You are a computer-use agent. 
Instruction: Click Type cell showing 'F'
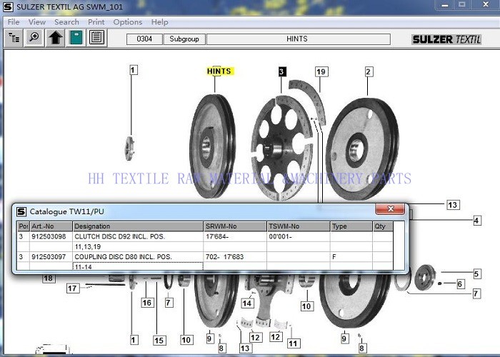pyautogui.click(x=351, y=256)
